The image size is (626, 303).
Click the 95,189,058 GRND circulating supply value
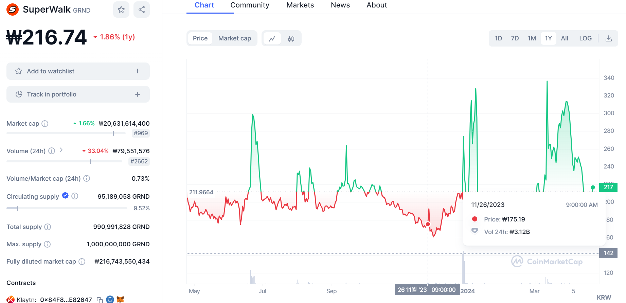tap(124, 196)
